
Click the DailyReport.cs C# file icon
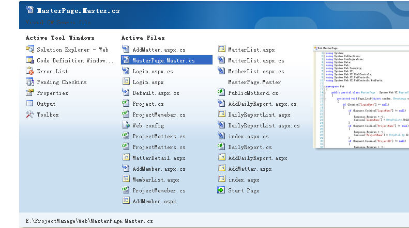(221, 146)
